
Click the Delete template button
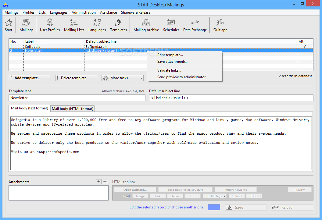[76, 78]
